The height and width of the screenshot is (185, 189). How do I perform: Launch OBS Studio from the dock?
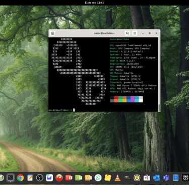(x=40, y=177)
